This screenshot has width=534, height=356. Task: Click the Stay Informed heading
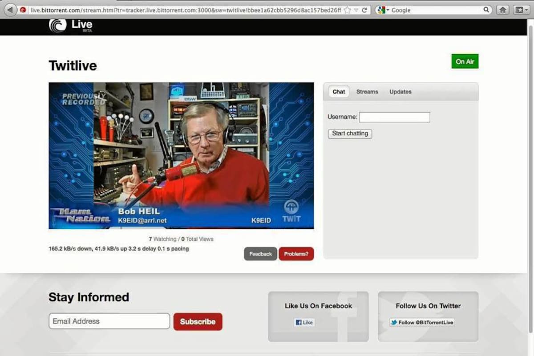pos(89,297)
